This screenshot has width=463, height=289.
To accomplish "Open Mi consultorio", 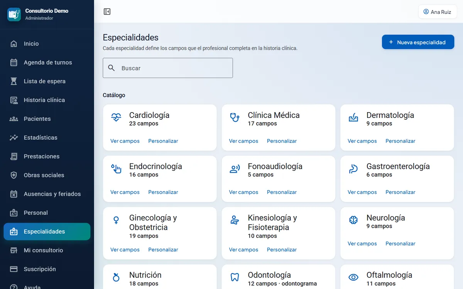I will tap(47, 250).
